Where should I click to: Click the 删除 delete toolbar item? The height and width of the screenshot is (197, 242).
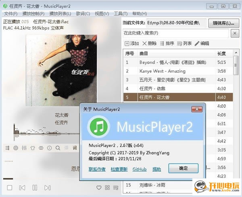[x=149, y=44]
